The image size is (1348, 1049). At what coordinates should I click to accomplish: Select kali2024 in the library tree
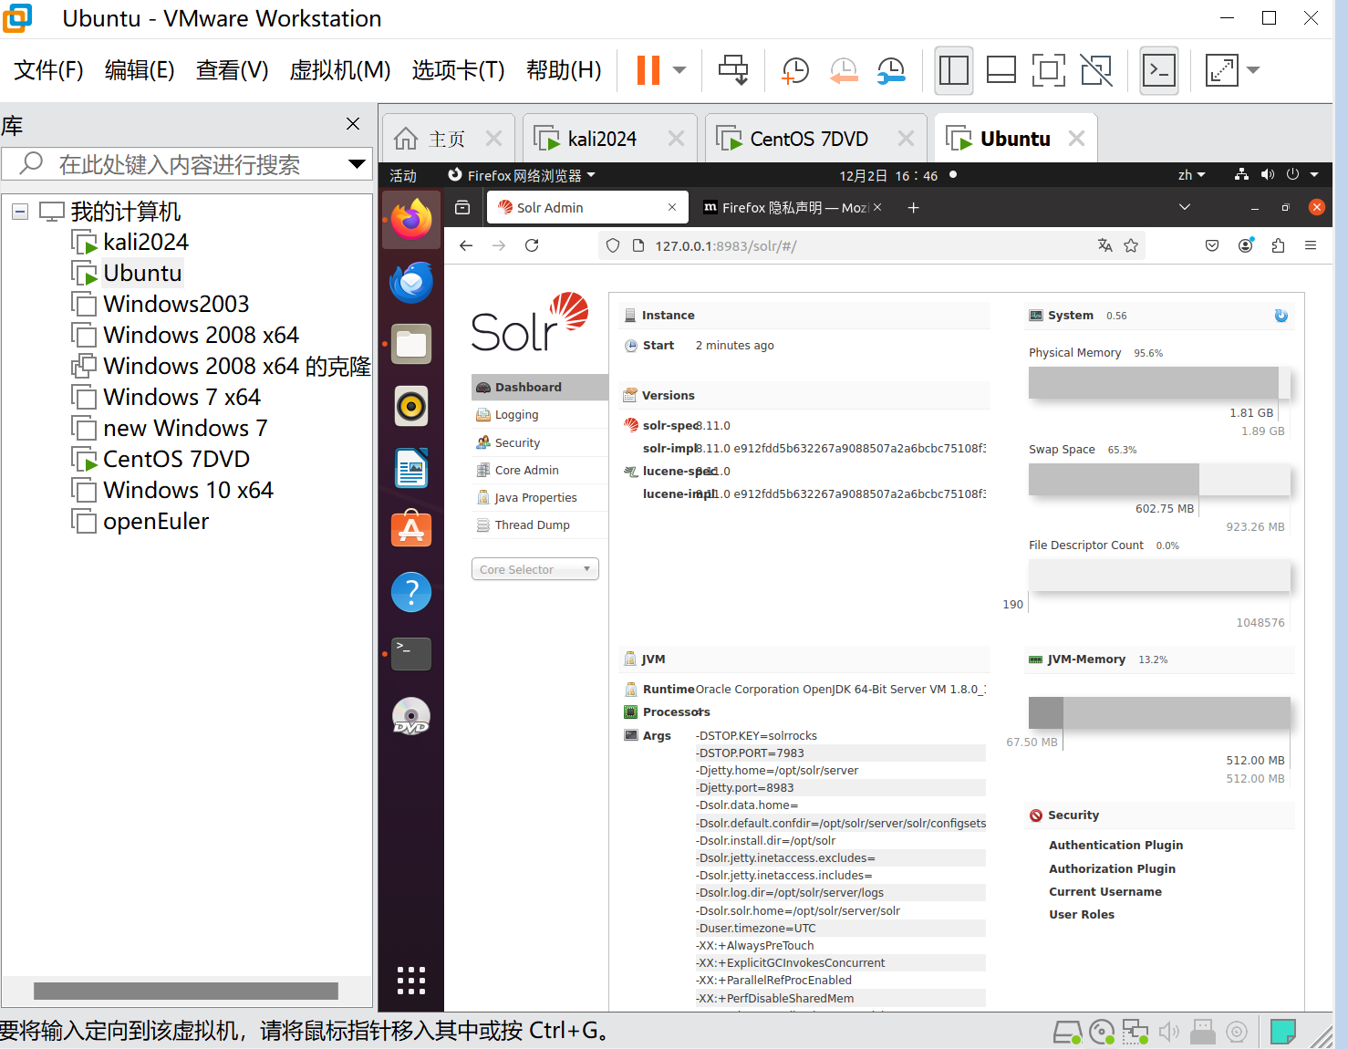(146, 242)
